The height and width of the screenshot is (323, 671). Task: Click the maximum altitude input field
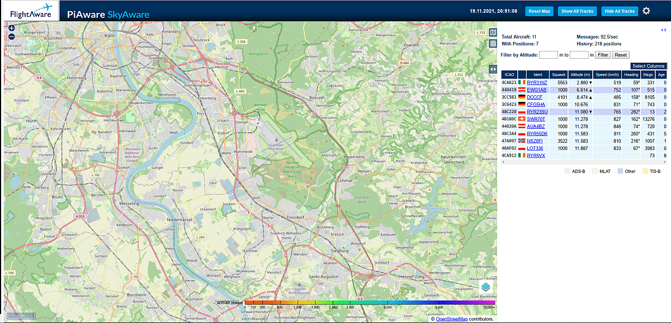(579, 55)
